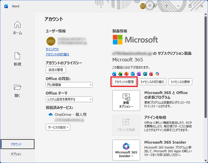The height and width of the screenshot is (163, 208).
Task: Click the vertical scrollbar thumb
Action: coord(206,67)
